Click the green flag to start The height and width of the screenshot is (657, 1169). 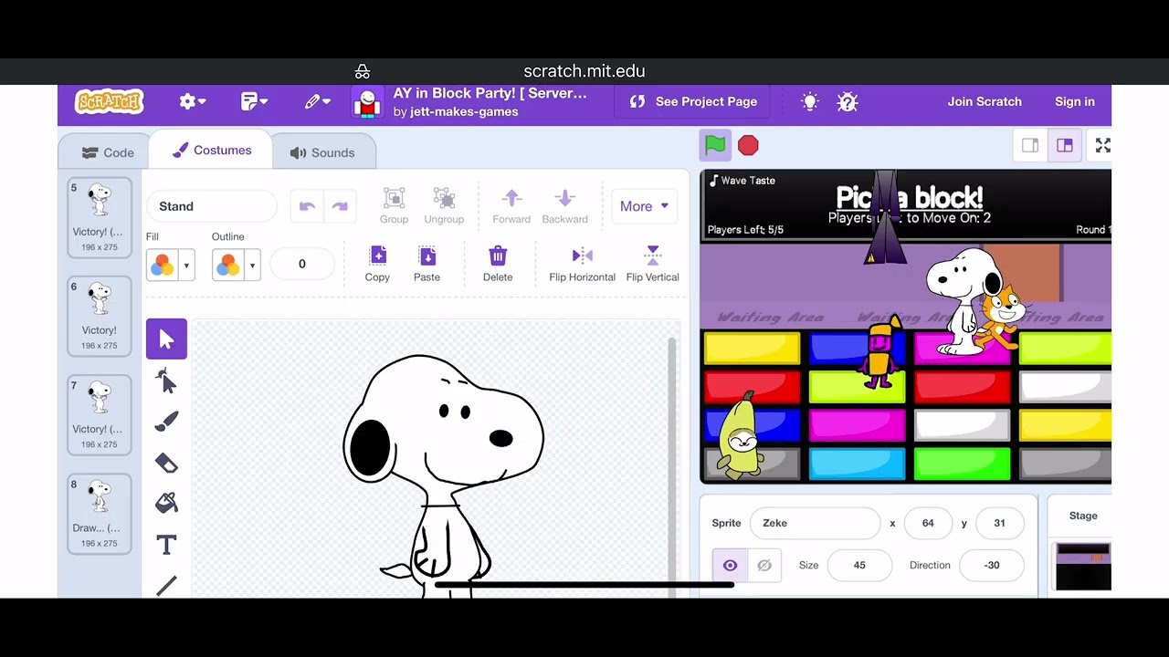click(x=715, y=145)
